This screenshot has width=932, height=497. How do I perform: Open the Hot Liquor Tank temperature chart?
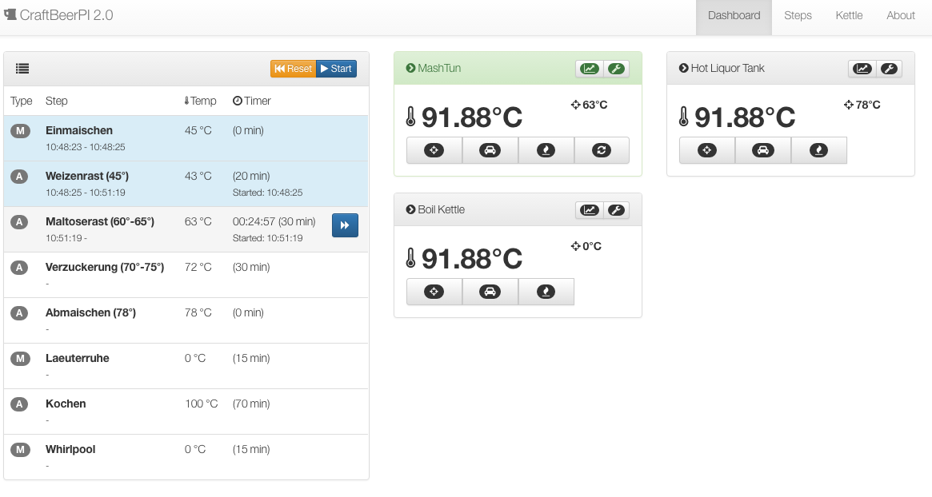tap(862, 69)
